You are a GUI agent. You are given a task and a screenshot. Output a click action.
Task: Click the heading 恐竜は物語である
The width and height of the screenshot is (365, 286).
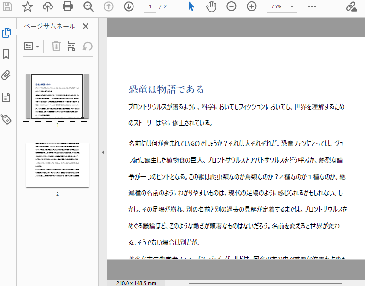click(166, 89)
